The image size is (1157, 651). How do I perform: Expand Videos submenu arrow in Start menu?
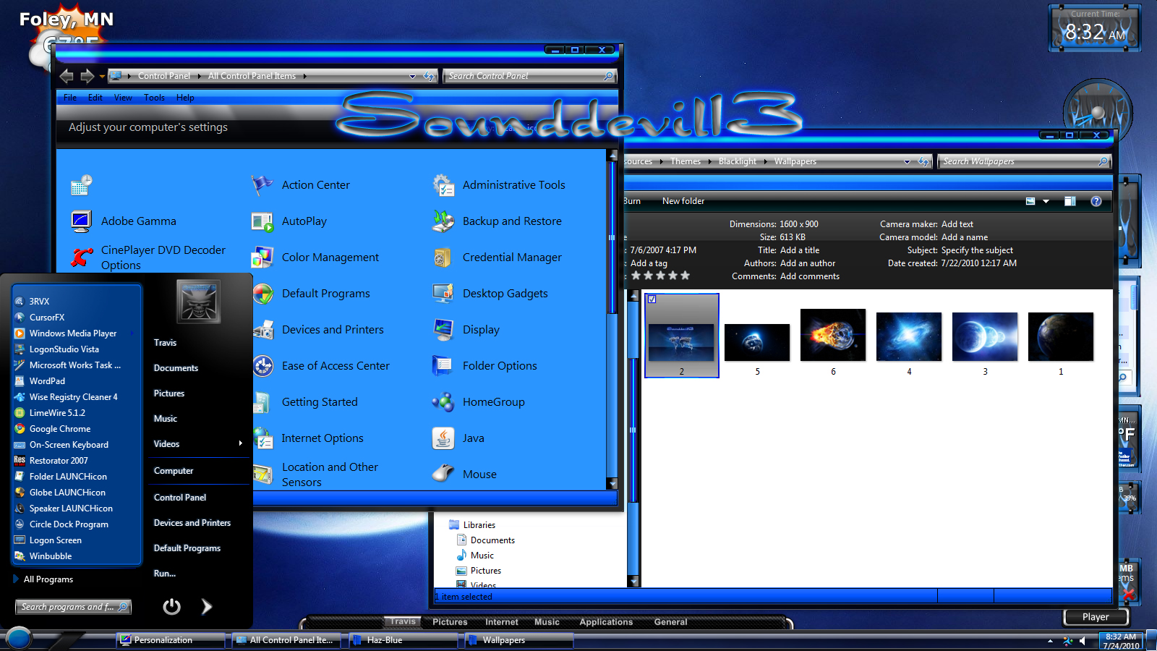[240, 443]
